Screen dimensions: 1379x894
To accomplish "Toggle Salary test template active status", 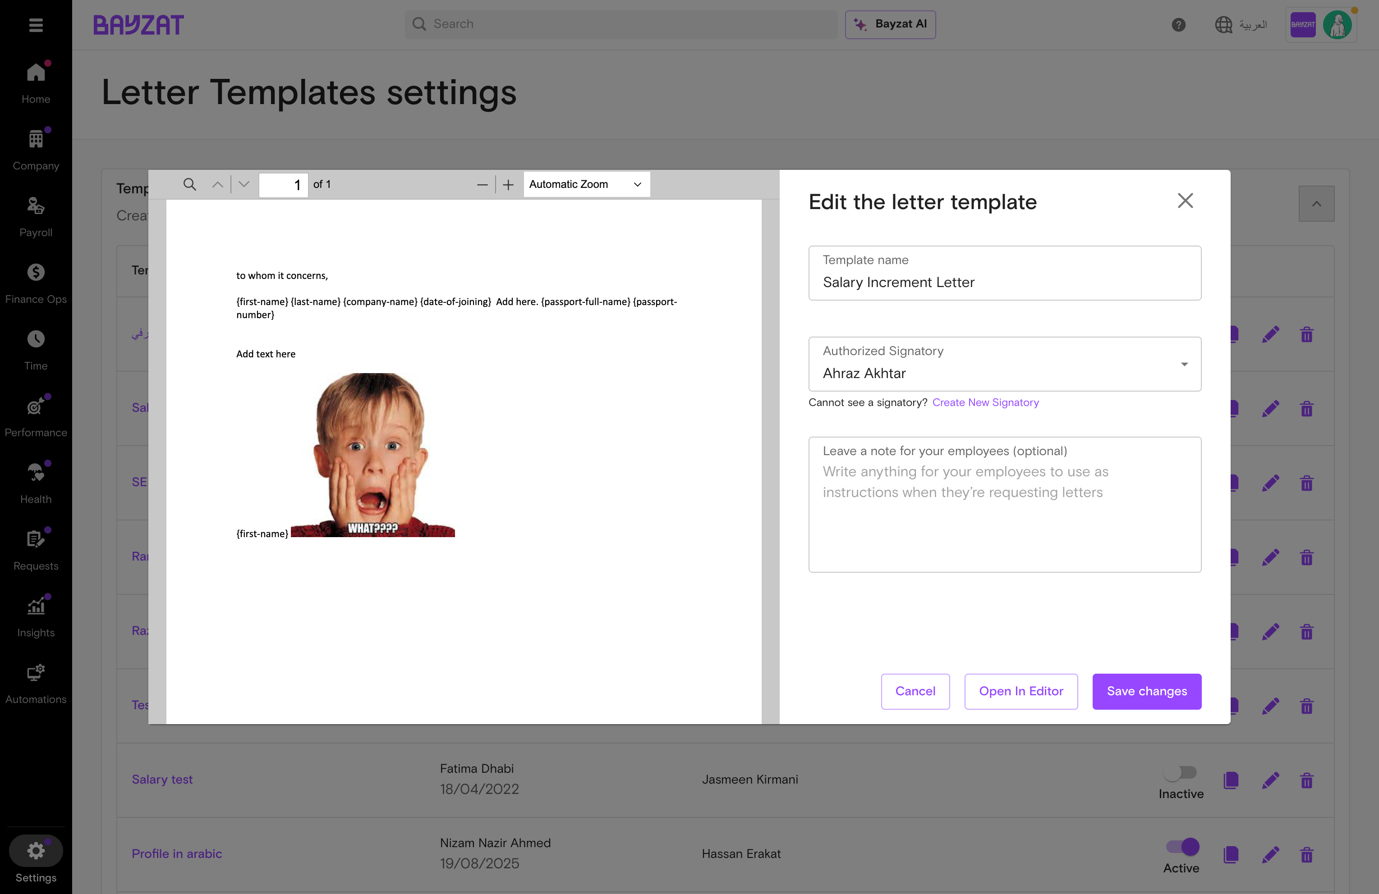I will pyautogui.click(x=1180, y=772).
